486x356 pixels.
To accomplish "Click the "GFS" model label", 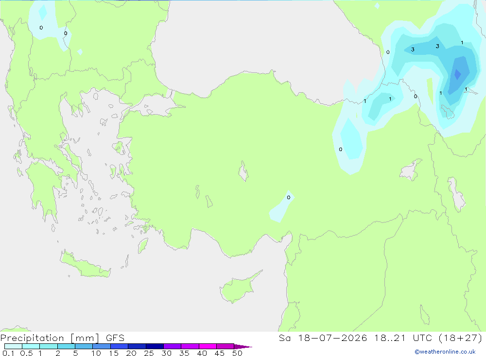I will click(x=115, y=338).
